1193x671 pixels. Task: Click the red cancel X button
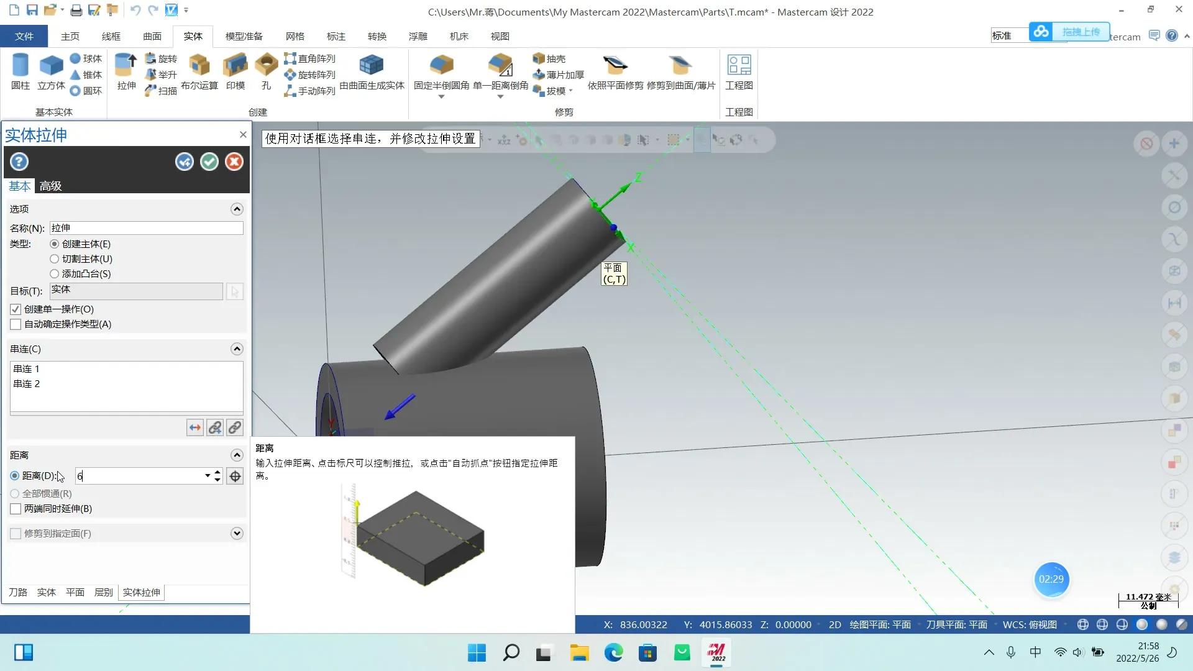(x=234, y=162)
